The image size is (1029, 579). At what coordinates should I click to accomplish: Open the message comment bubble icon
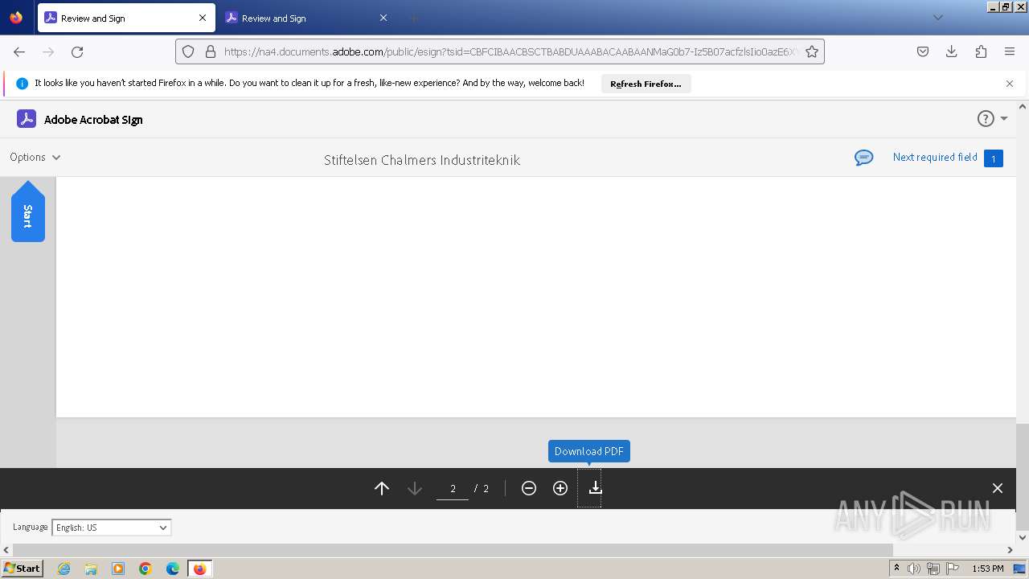(x=864, y=158)
